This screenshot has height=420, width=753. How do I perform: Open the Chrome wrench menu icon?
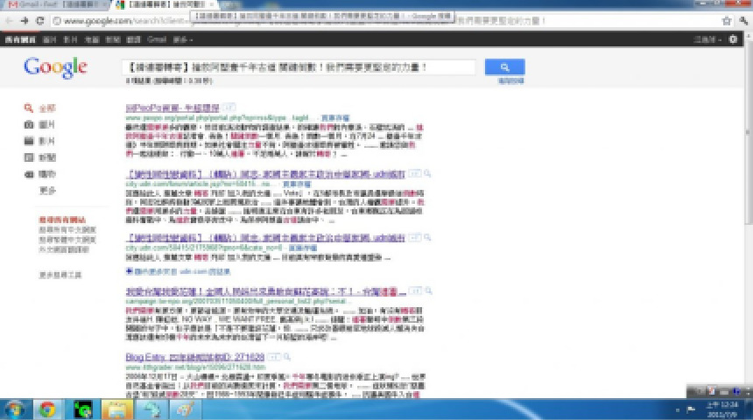click(742, 20)
